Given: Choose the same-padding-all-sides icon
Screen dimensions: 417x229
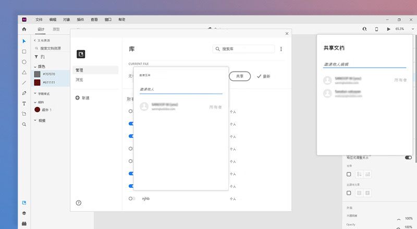Looking at the screenshot, I should coord(359,193).
